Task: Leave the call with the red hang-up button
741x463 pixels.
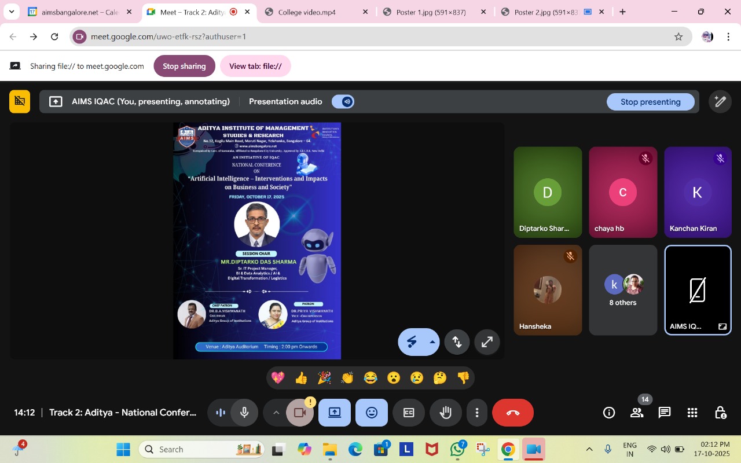Action: coord(513,413)
